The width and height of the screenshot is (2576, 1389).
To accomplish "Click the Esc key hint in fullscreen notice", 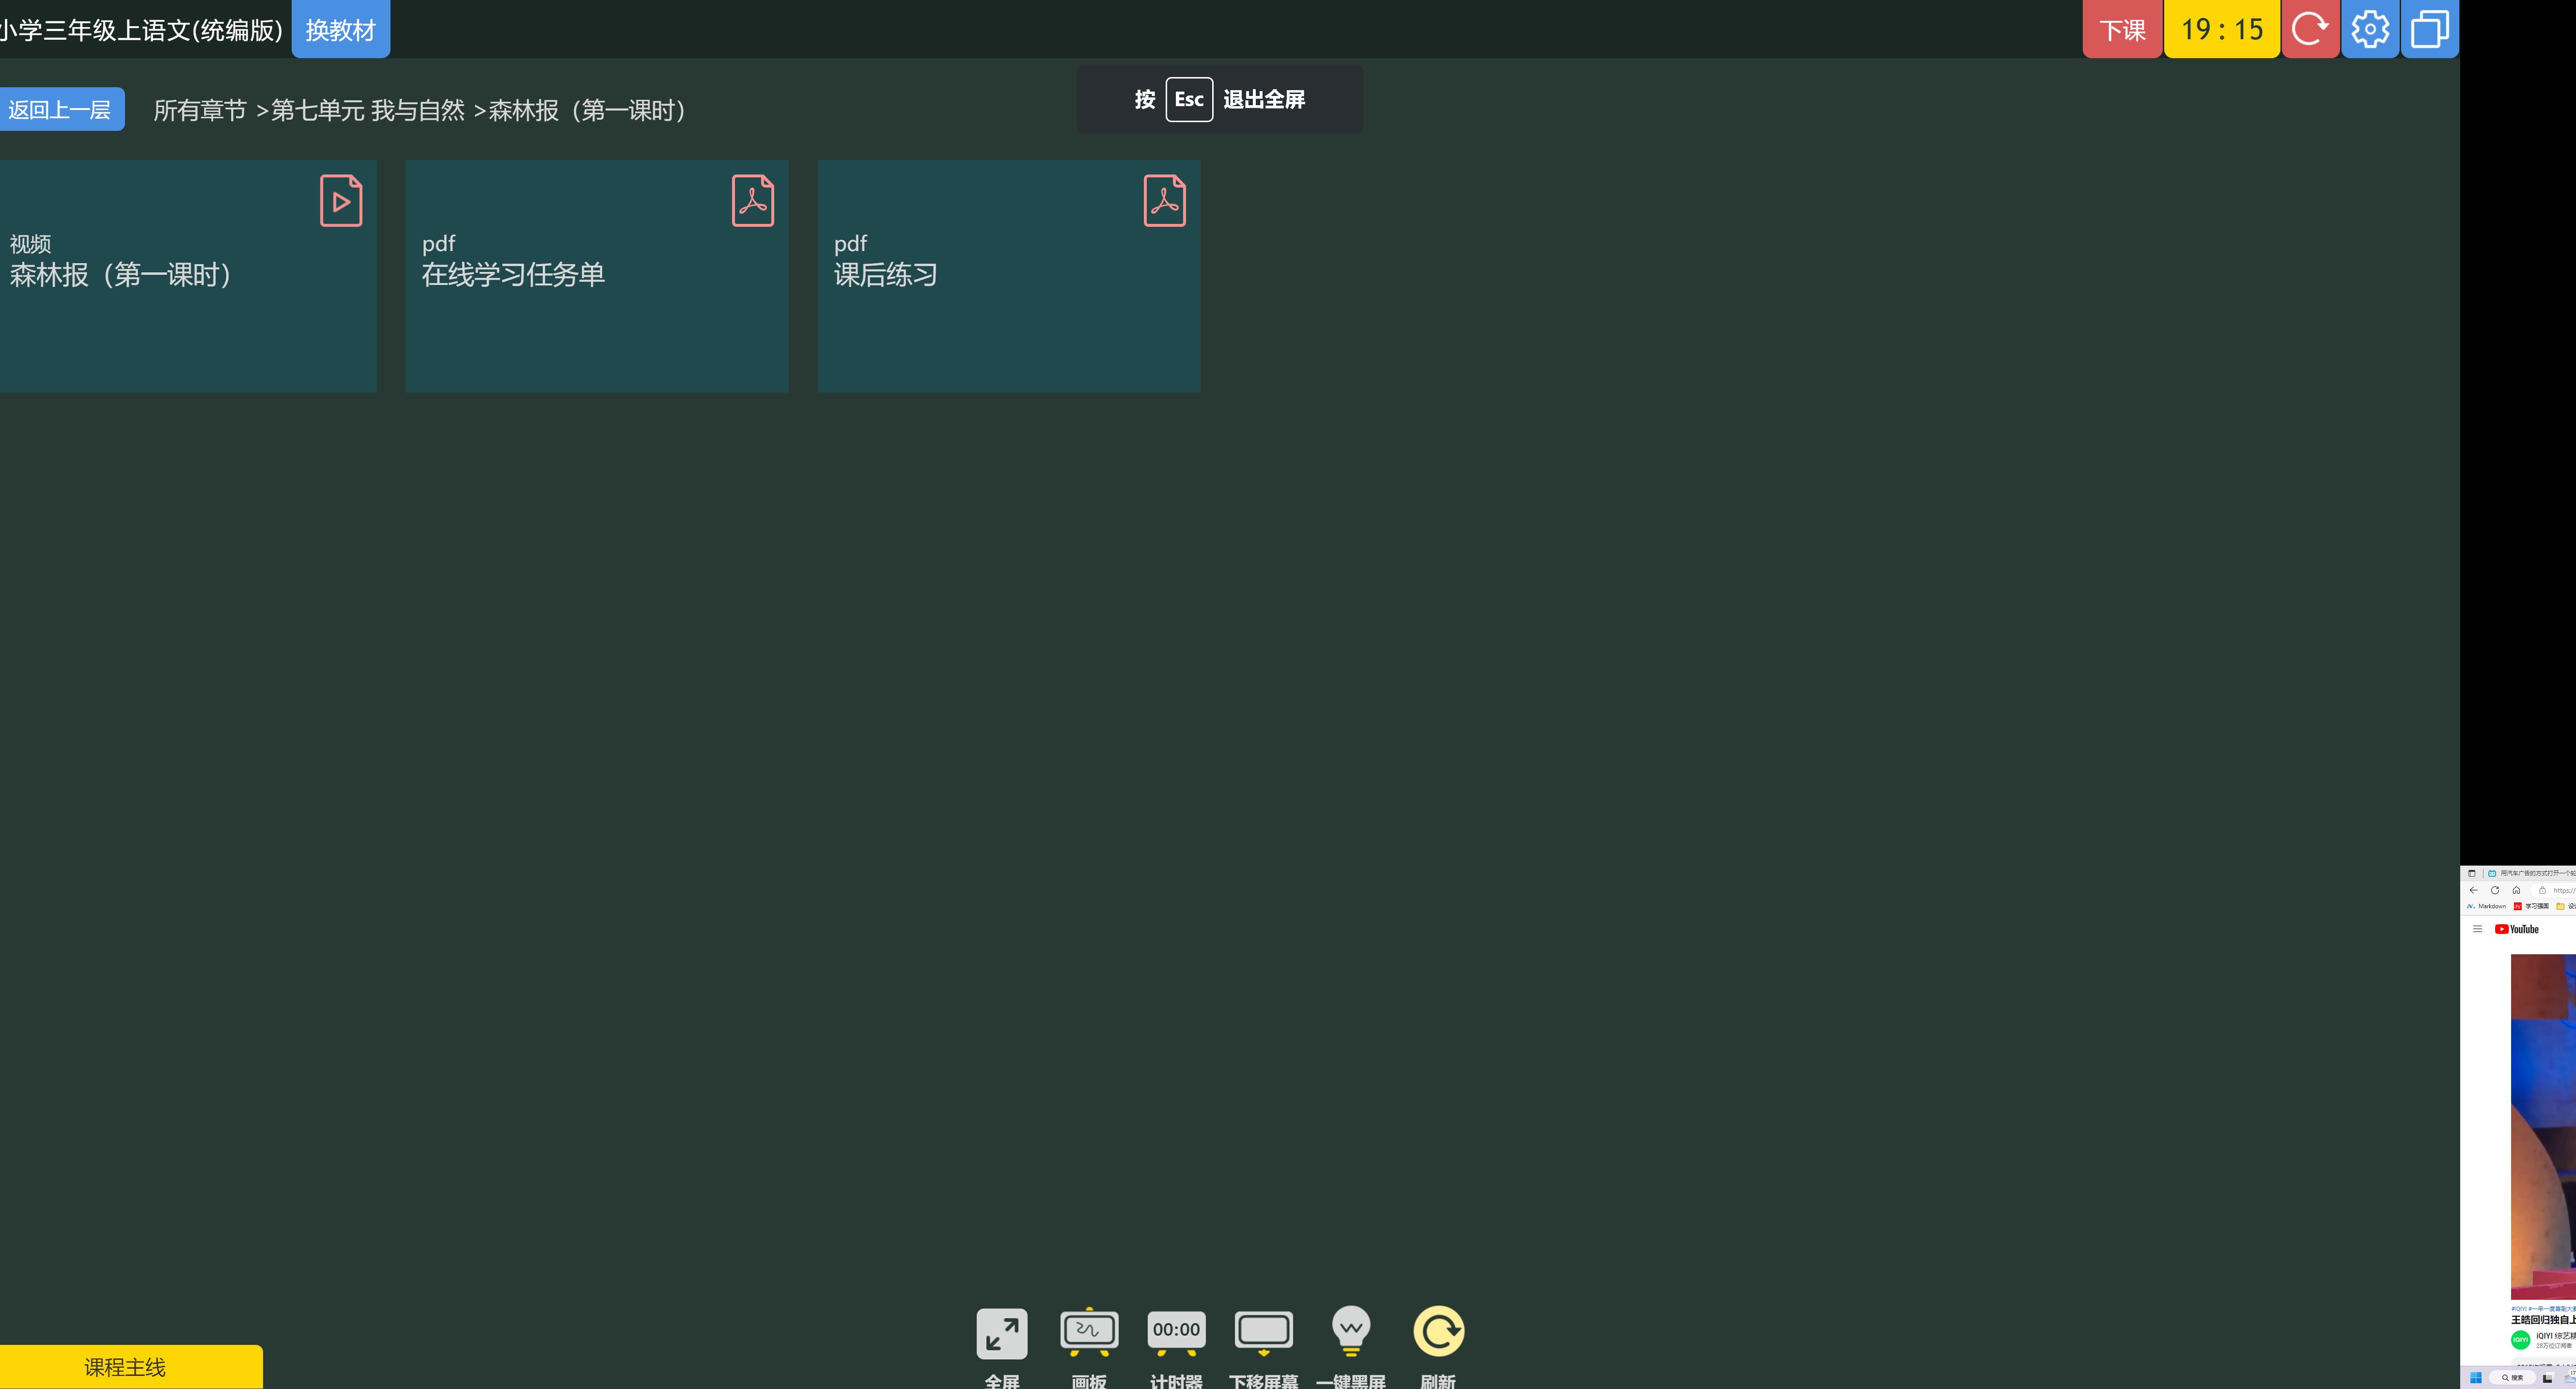I will 1189,99.
